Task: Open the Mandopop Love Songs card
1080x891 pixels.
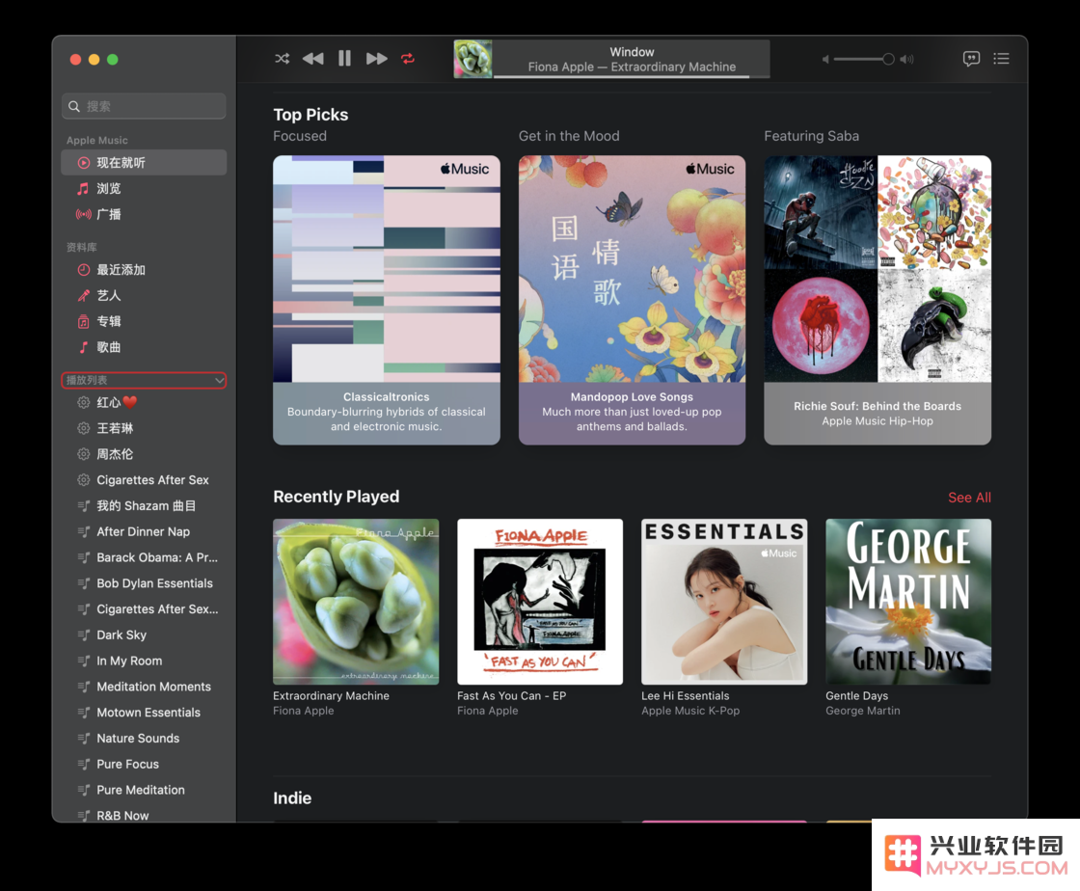Action: pos(632,300)
